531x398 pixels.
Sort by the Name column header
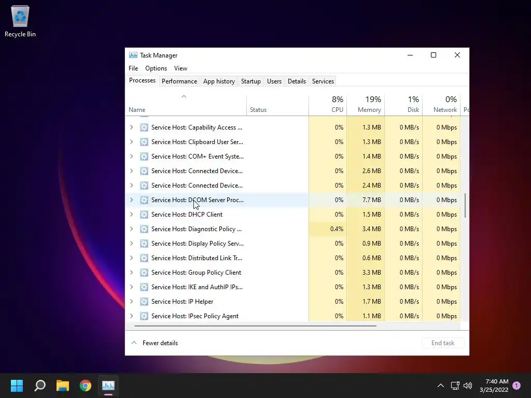[186, 104]
